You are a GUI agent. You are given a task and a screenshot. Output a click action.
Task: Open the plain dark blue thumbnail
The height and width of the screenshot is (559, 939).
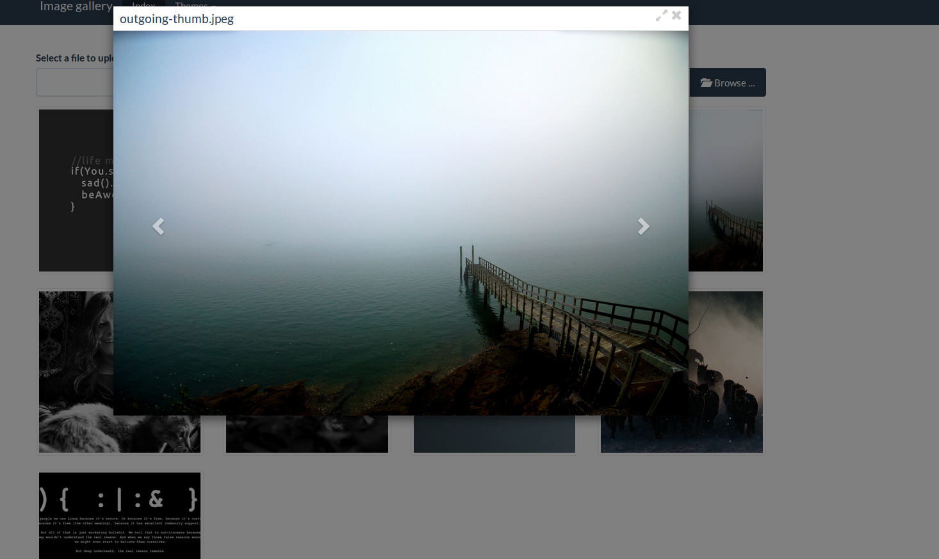pos(494,434)
